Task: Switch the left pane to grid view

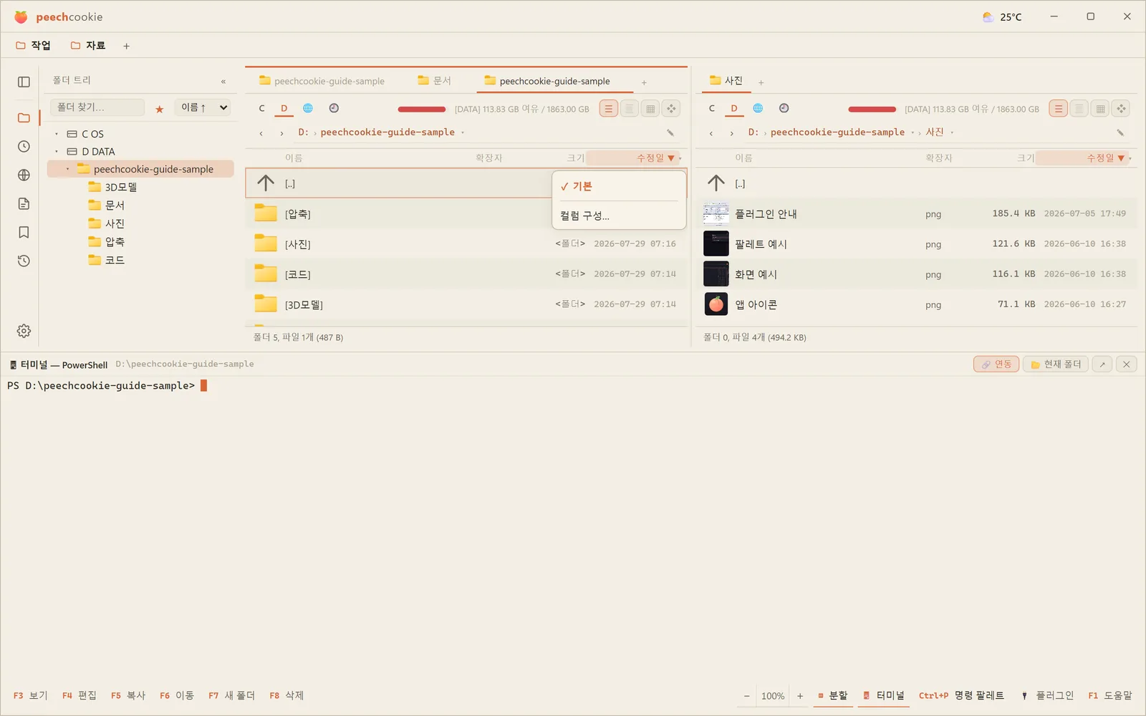Action: [650, 109]
